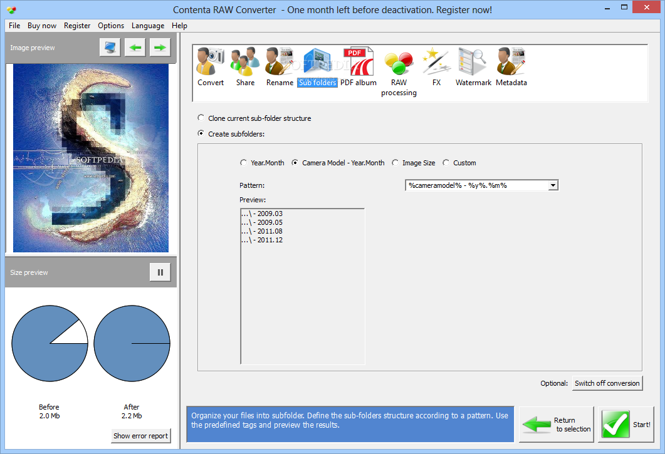The image size is (665, 454).
Task: Open the Options menu
Action: (x=111, y=26)
